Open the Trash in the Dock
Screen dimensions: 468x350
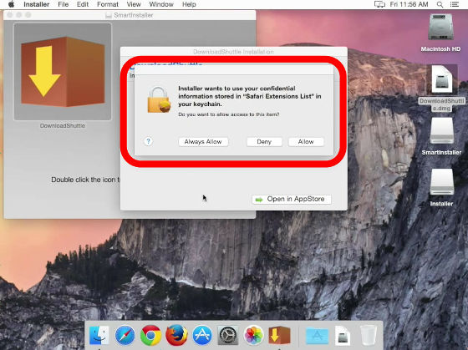369,335
